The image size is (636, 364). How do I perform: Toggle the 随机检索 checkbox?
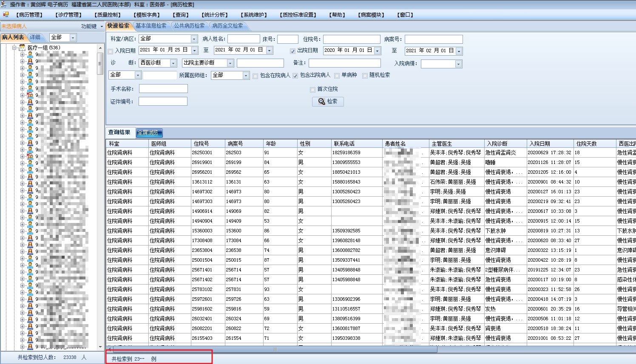[x=365, y=76]
